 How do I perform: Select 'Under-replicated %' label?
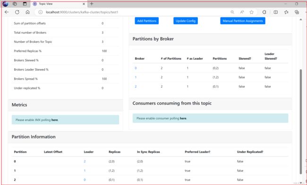pos(27,88)
